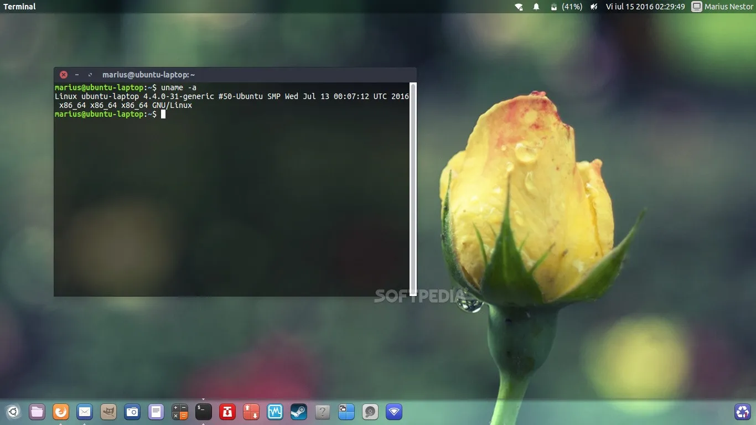Launch the Steam client
This screenshot has height=425, width=756.
[298, 412]
